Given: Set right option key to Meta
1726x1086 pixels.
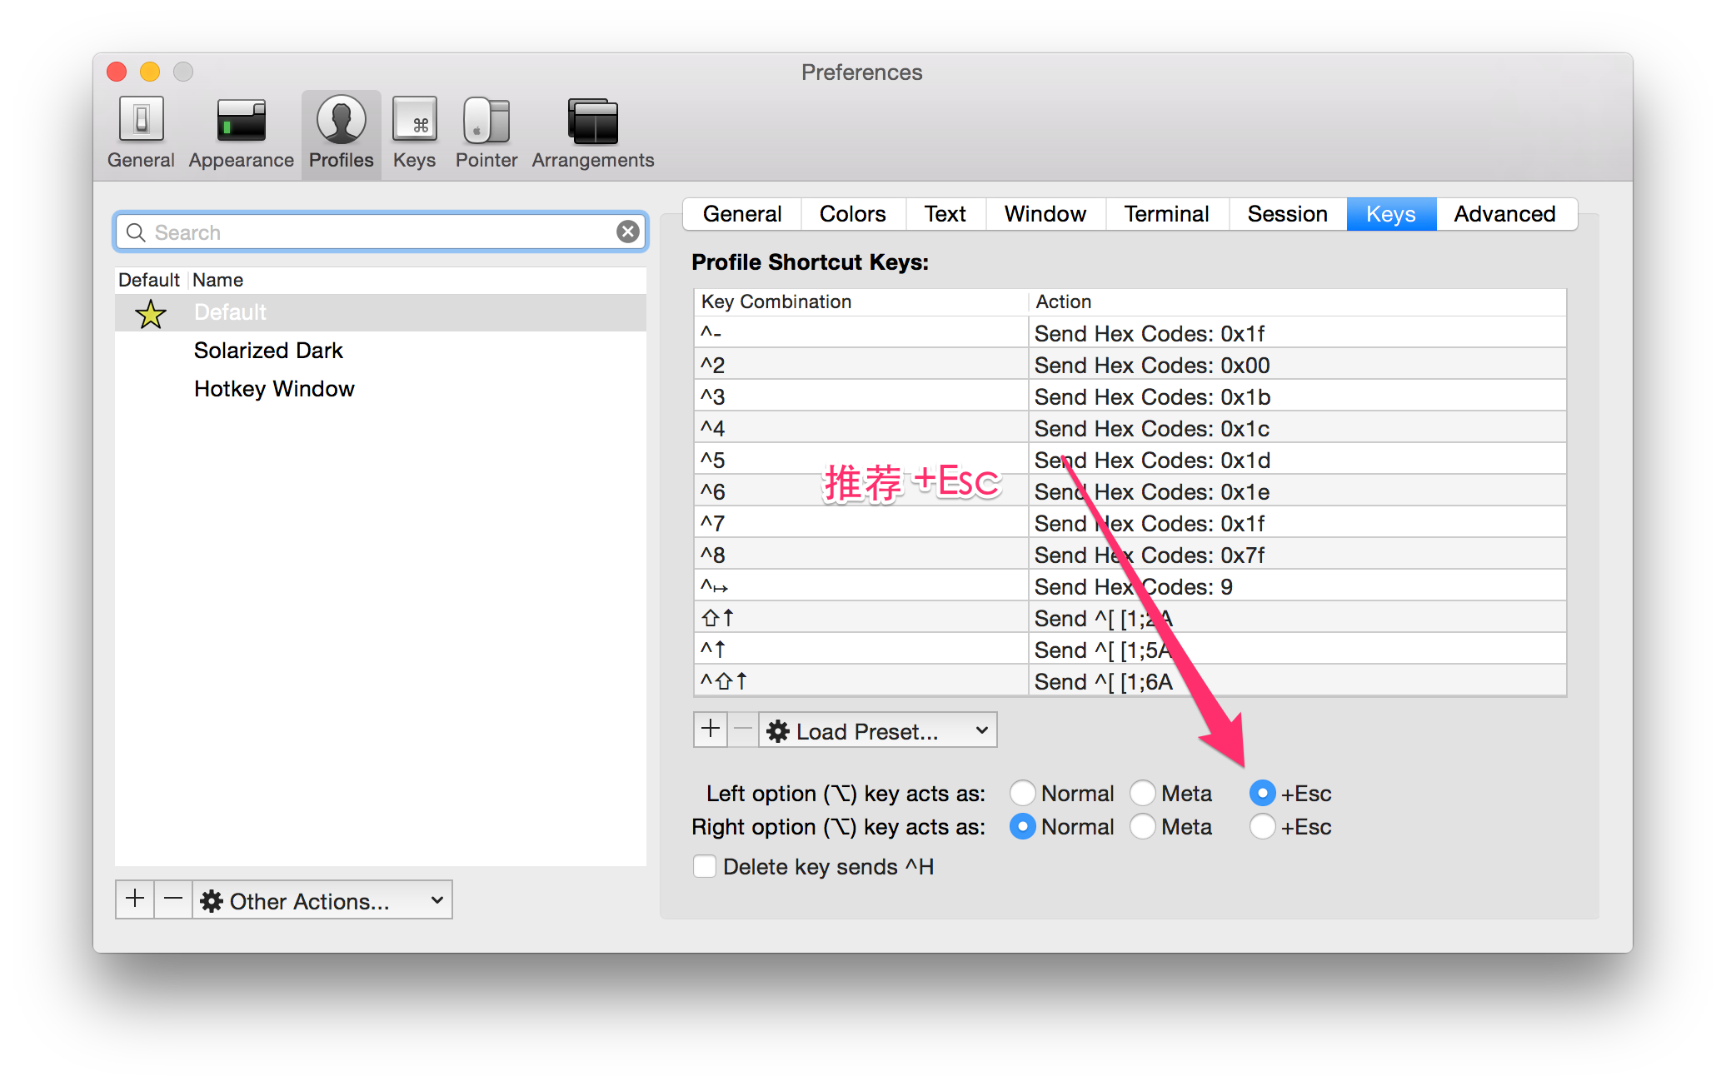Looking at the screenshot, I should pyautogui.click(x=1143, y=826).
